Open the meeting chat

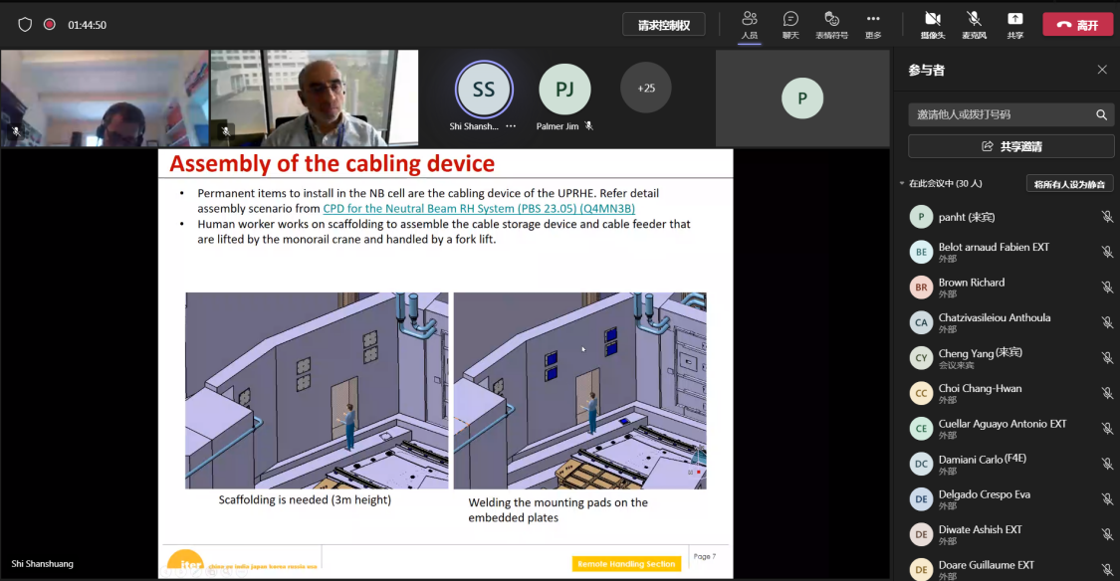pyautogui.click(x=790, y=24)
